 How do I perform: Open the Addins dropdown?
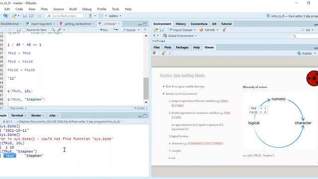click(x=115, y=16)
